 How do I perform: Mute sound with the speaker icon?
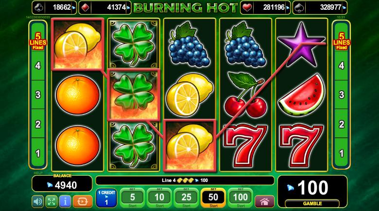(x=38, y=201)
